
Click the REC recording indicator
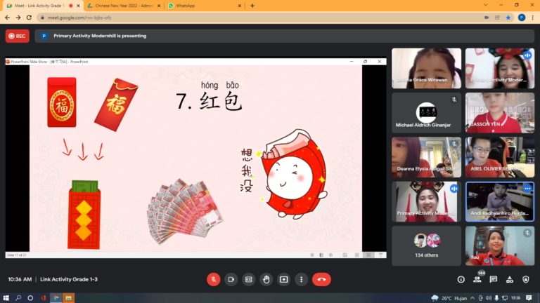click(17, 36)
